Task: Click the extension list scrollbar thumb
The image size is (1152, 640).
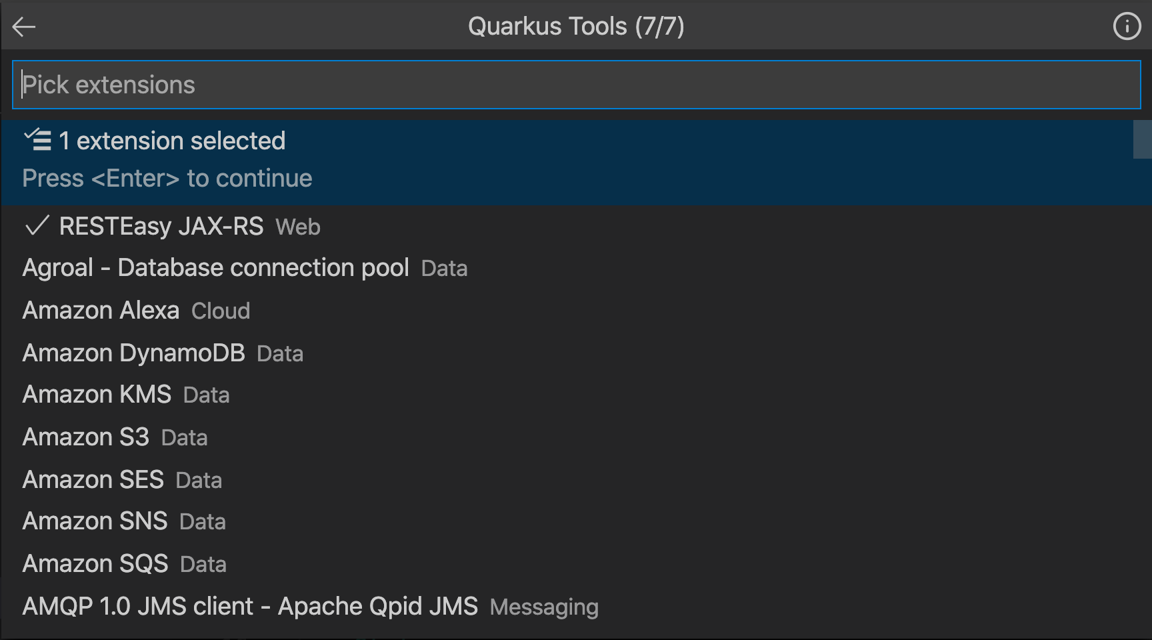Action: coord(1142,139)
